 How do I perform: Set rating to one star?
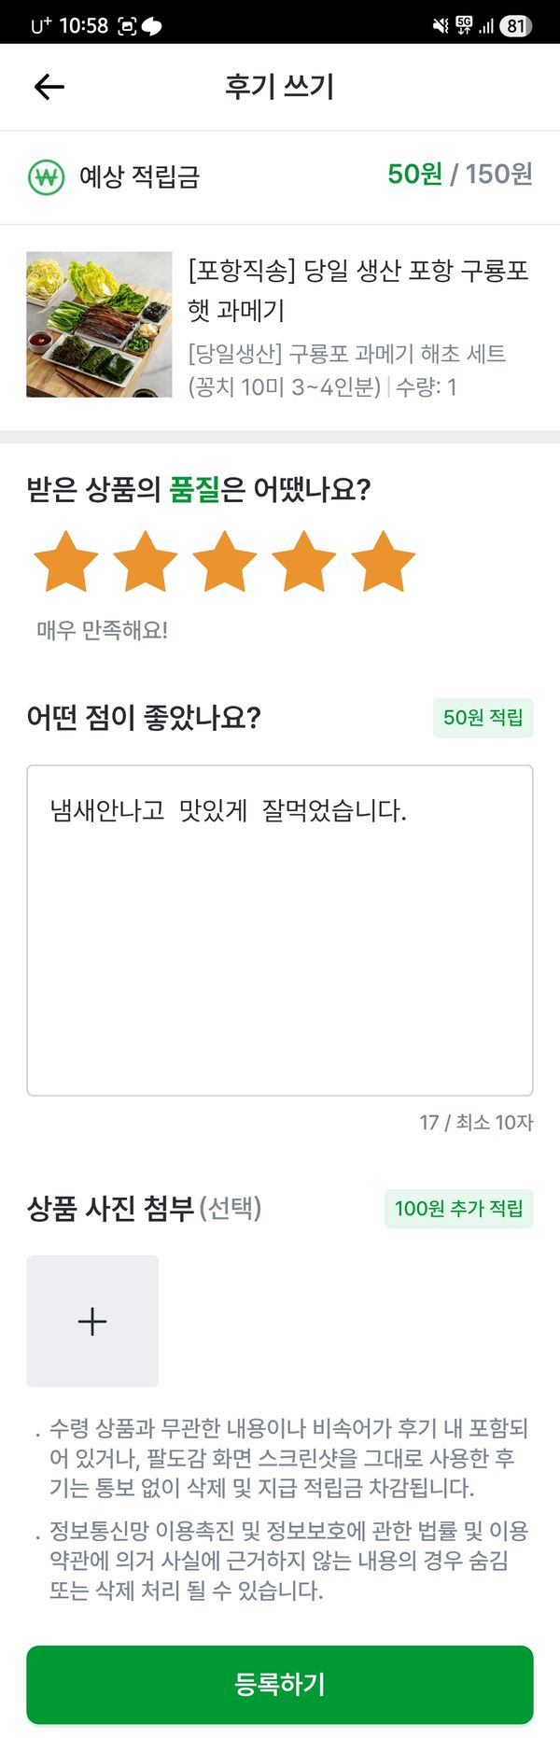[66, 562]
